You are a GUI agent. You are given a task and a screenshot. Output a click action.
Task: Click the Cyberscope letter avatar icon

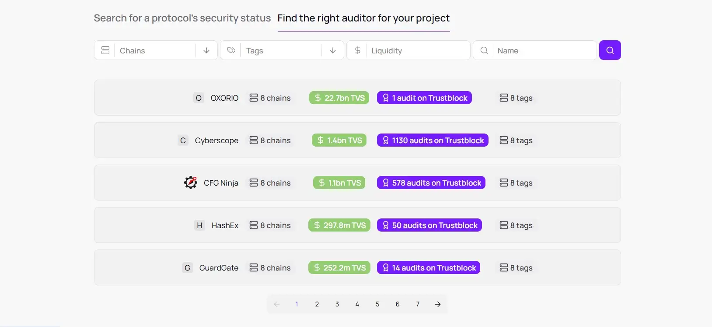coord(183,141)
